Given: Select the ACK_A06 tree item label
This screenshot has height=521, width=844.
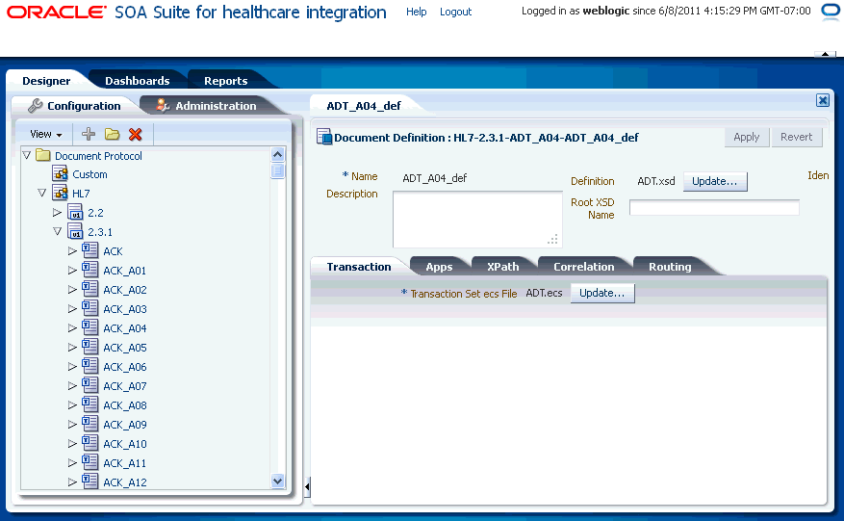Looking at the screenshot, I should coord(125,367).
